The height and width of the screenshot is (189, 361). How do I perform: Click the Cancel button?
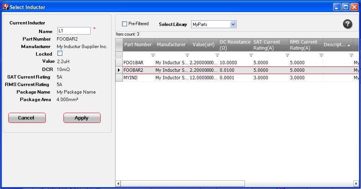(27, 118)
